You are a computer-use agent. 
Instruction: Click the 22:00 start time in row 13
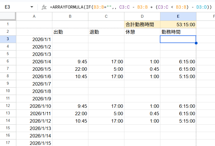tap(70, 113)
